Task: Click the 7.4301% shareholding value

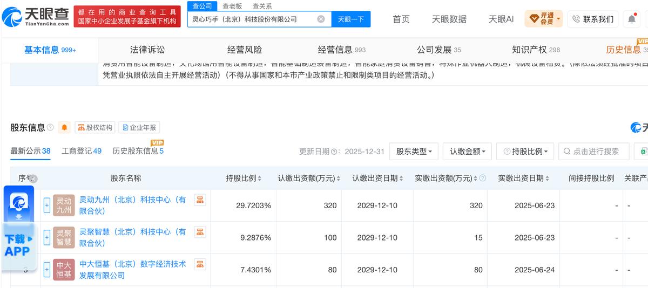Action: (256, 270)
